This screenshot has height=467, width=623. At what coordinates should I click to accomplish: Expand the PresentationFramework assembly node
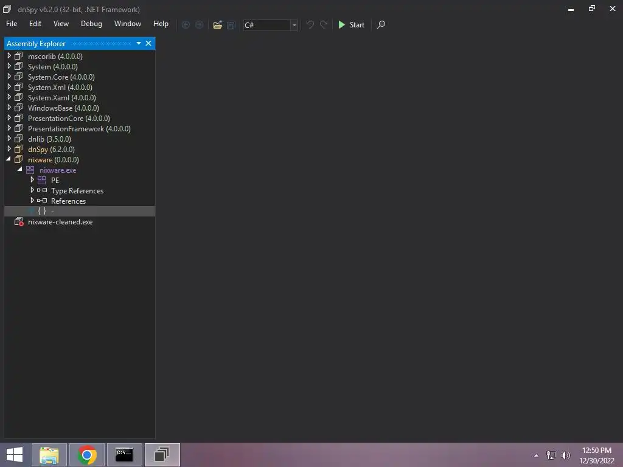point(9,128)
